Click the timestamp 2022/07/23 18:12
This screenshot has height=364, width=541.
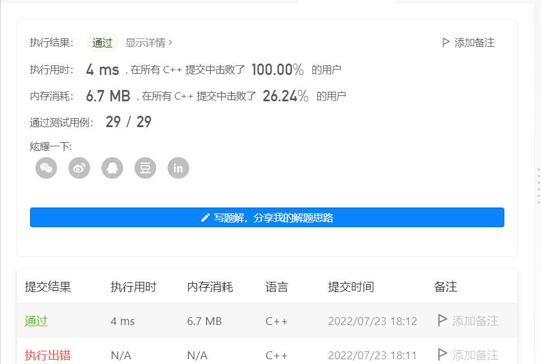coord(372,321)
